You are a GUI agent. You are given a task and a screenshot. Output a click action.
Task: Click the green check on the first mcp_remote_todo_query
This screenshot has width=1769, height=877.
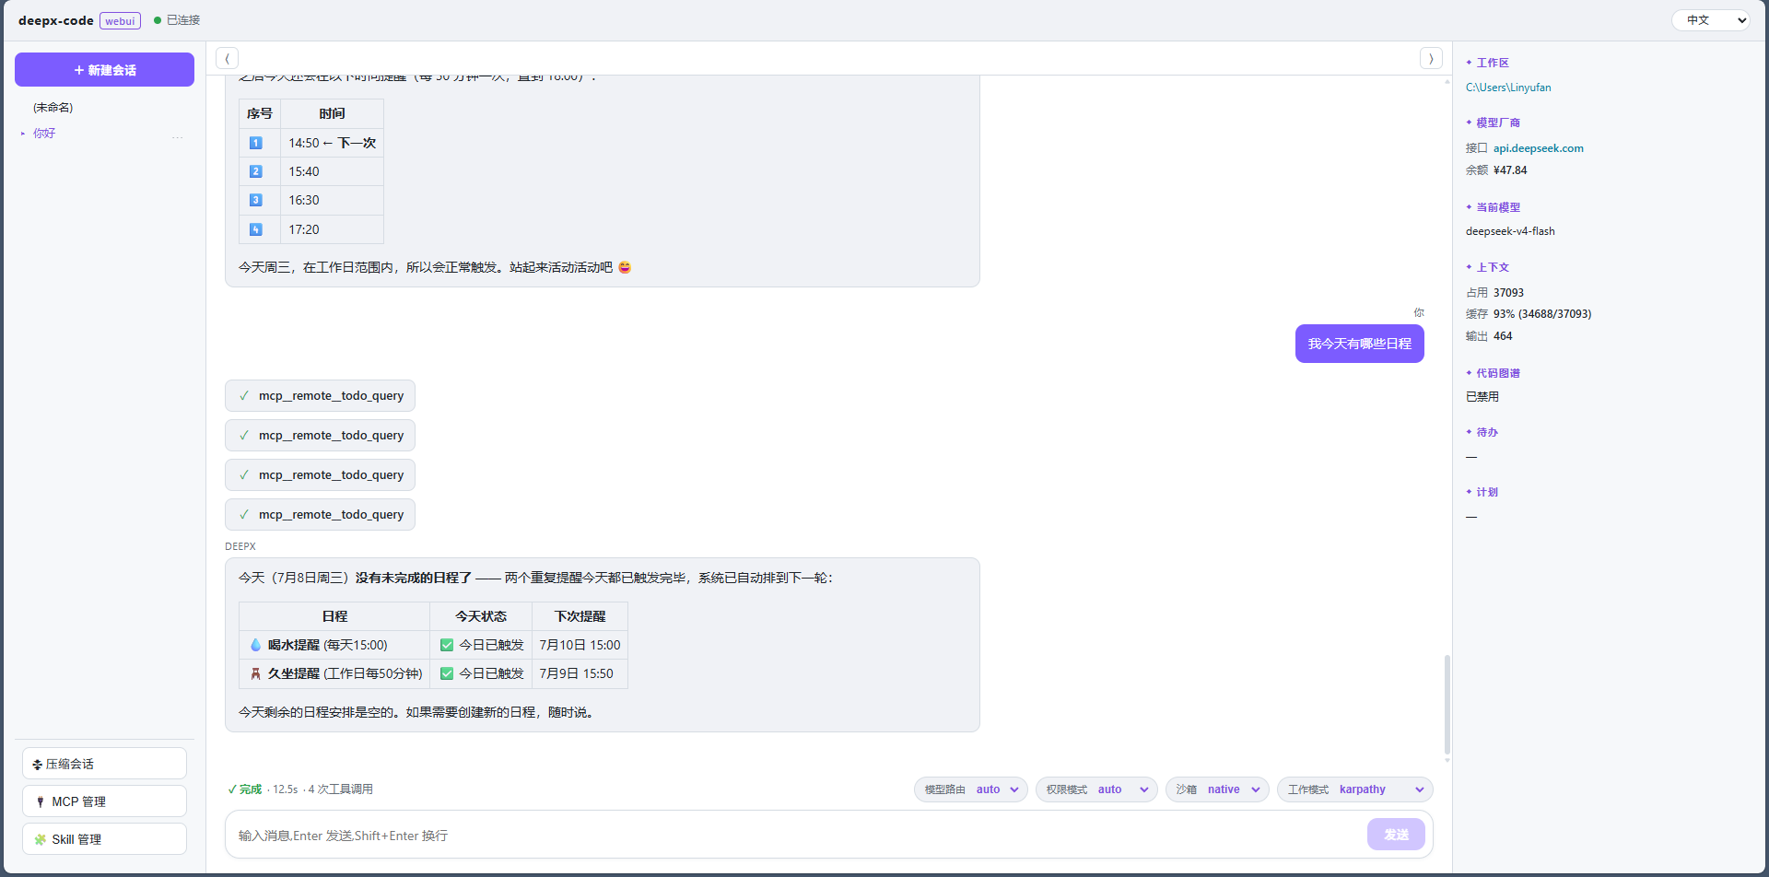click(244, 396)
